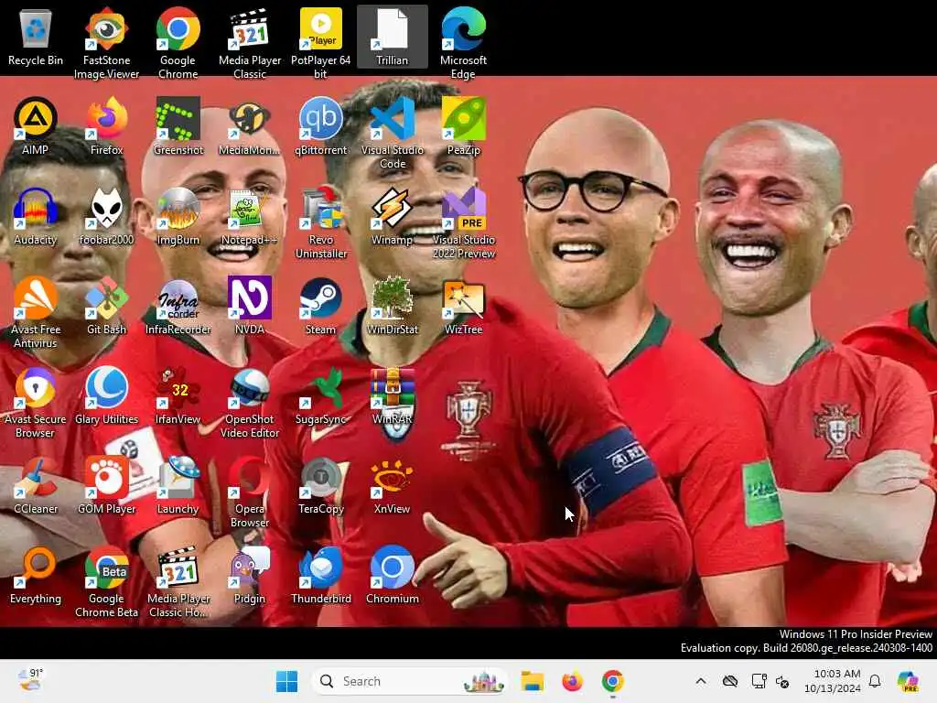The image size is (937, 703).
Task: Select the InfraRecorder desktop icon
Action: click(x=178, y=306)
